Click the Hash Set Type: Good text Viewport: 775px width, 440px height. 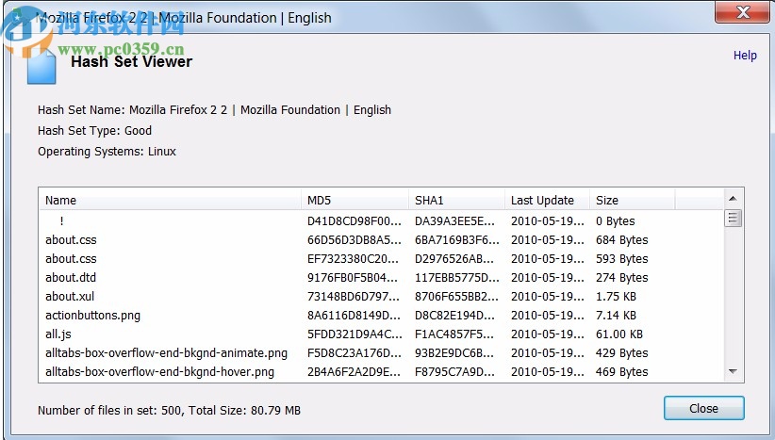pos(94,130)
